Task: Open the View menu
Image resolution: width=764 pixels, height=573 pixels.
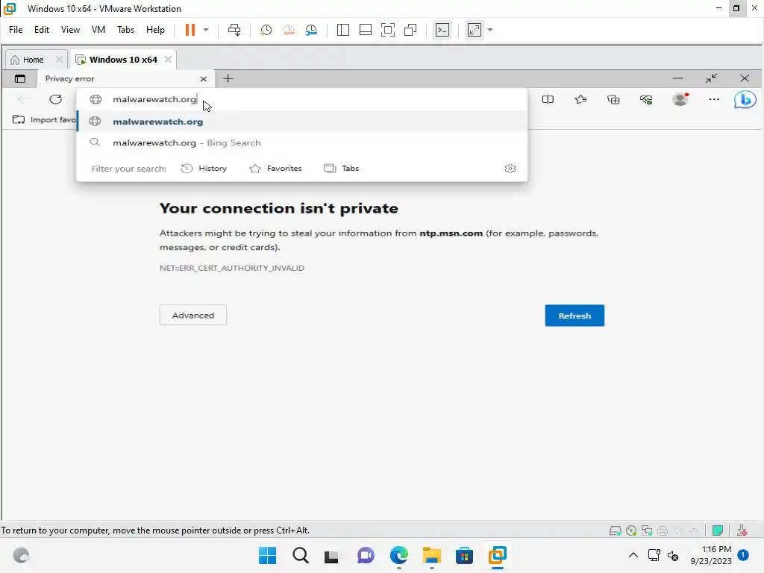Action: point(70,30)
